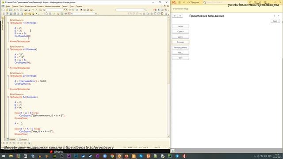Viewport: 283px width, 159px height.
Task: Open the Файл menu
Action: point(8,6)
